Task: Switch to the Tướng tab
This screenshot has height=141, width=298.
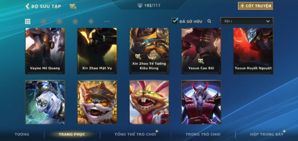Action: point(22,134)
